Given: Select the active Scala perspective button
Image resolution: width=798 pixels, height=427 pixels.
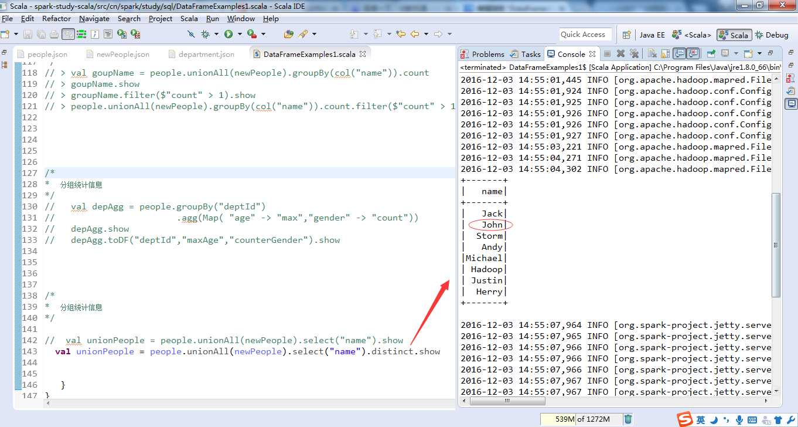Looking at the screenshot, I should 734,35.
